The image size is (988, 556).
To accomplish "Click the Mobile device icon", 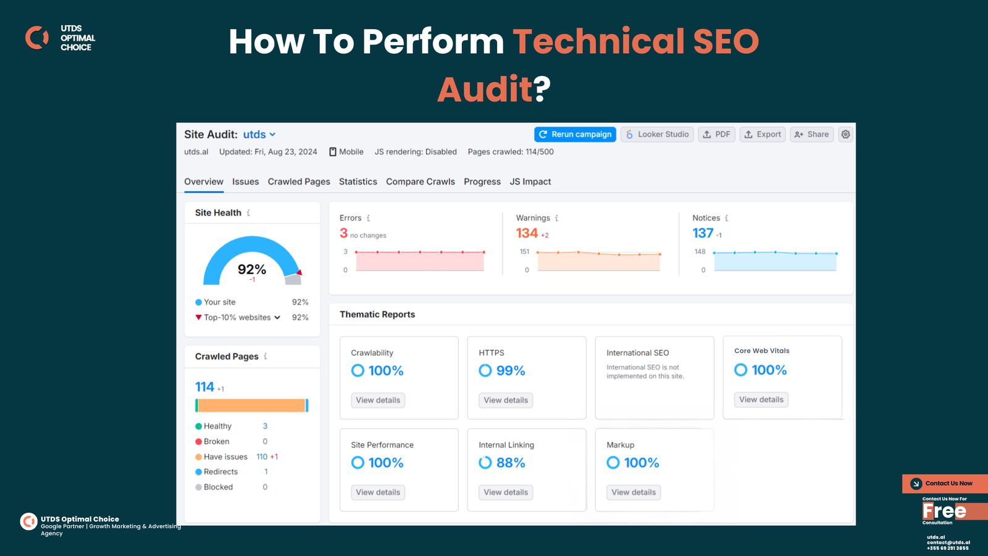I will click(333, 152).
